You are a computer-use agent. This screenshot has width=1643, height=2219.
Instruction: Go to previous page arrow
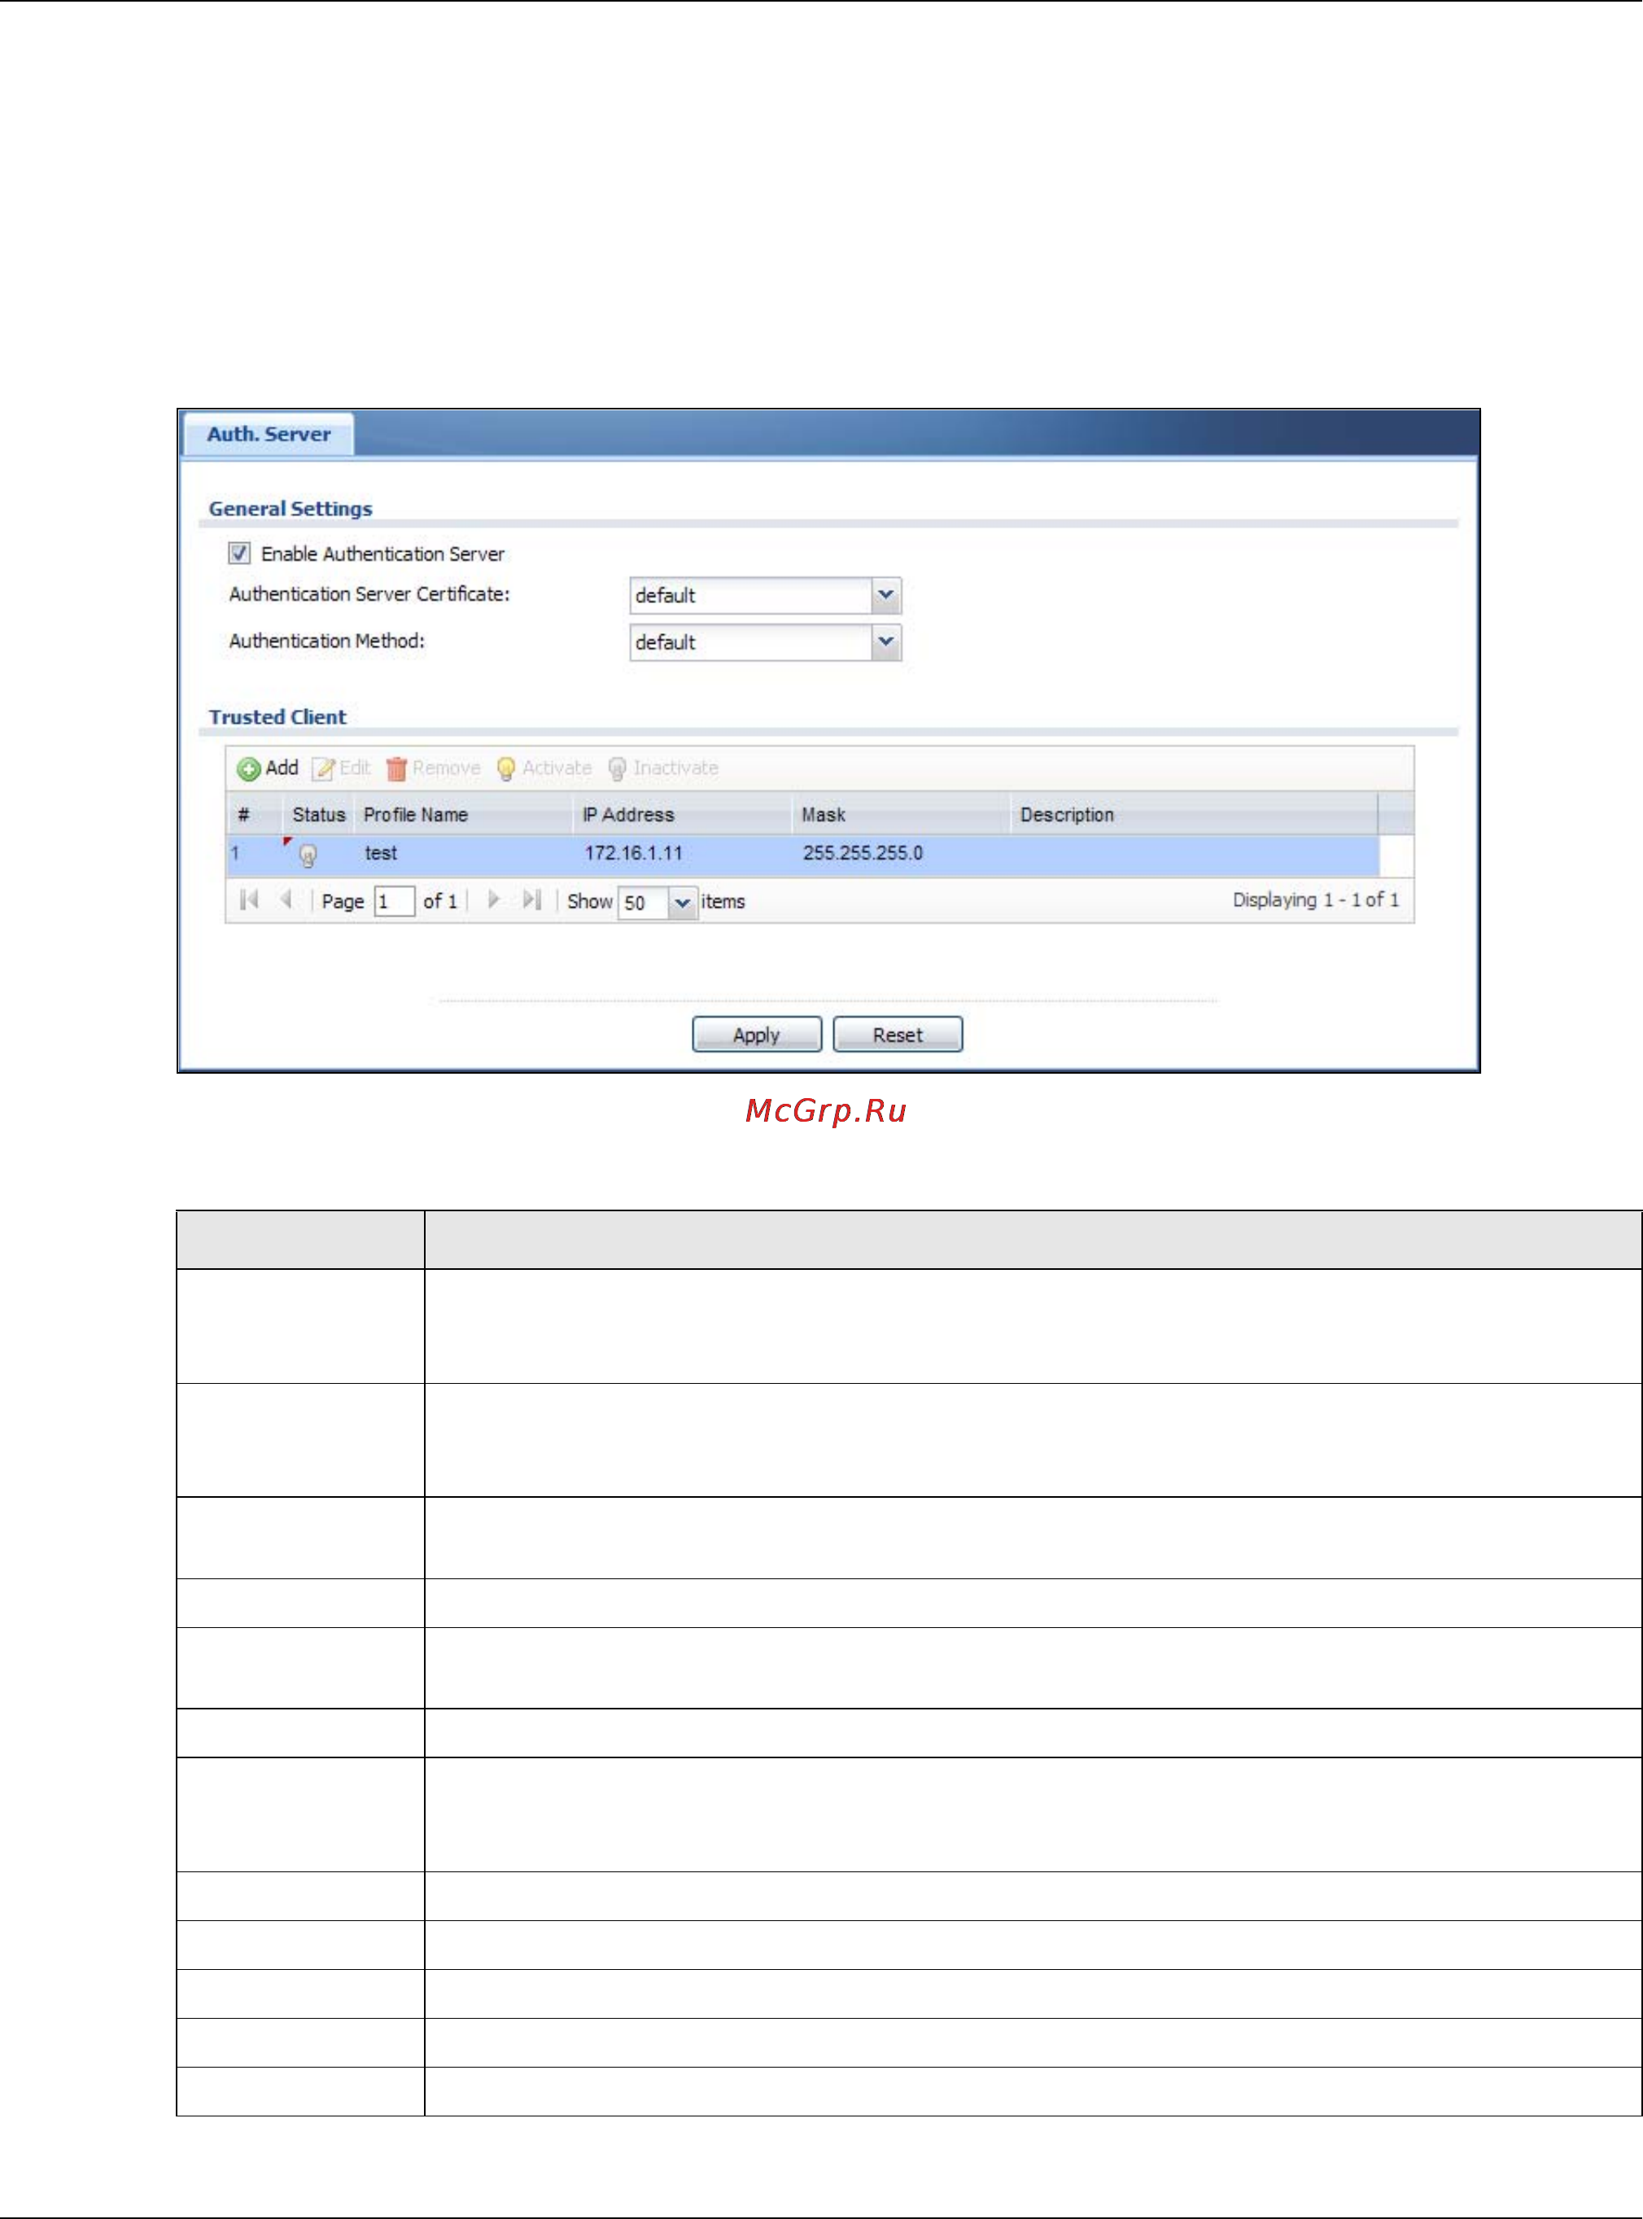tap(286, 900)
